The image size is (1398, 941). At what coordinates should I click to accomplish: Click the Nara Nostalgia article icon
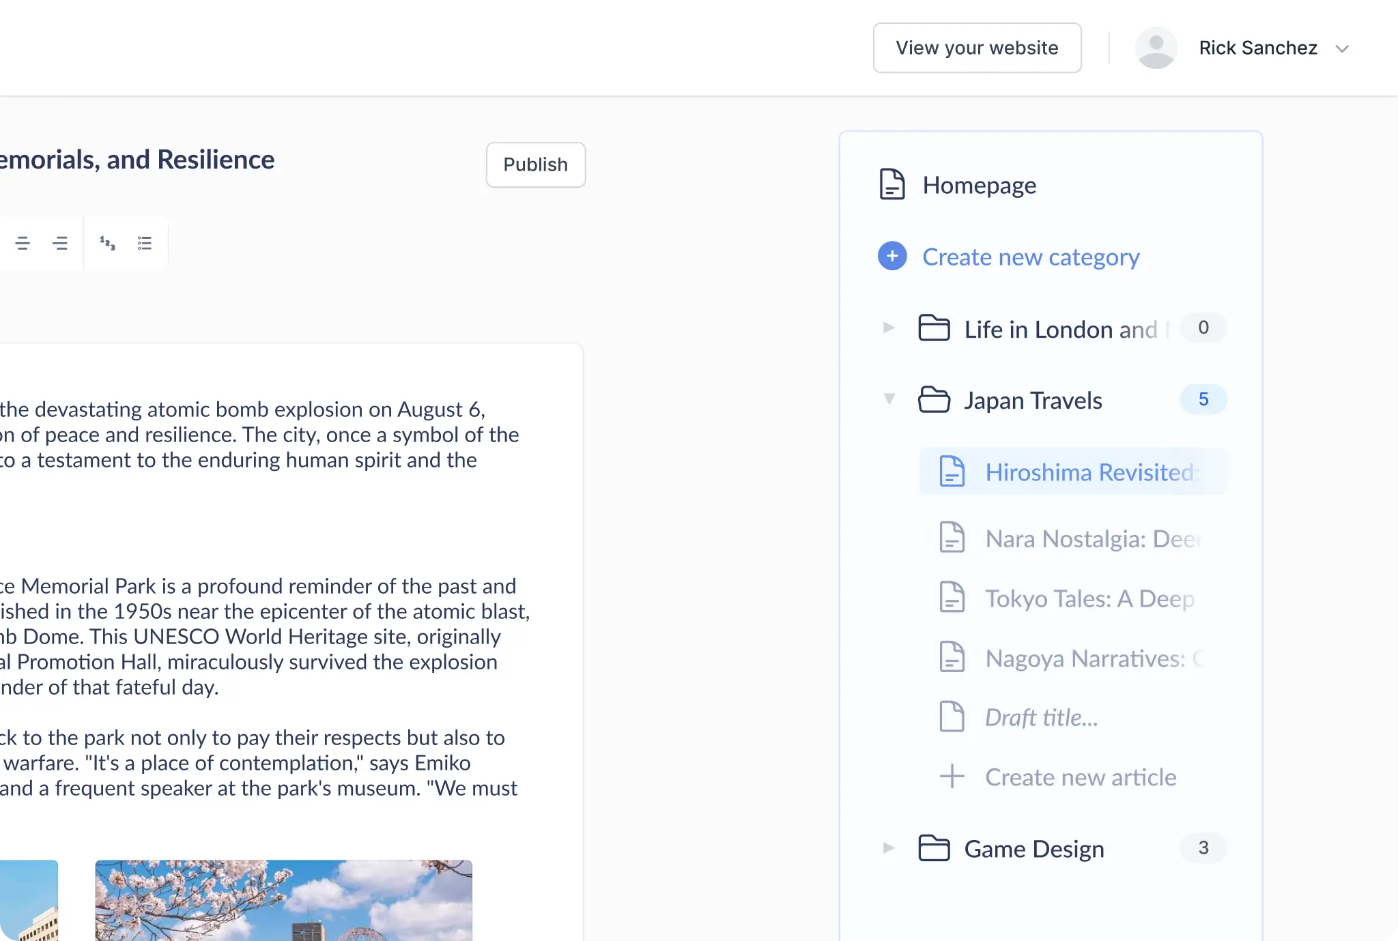tap(952, 538)
